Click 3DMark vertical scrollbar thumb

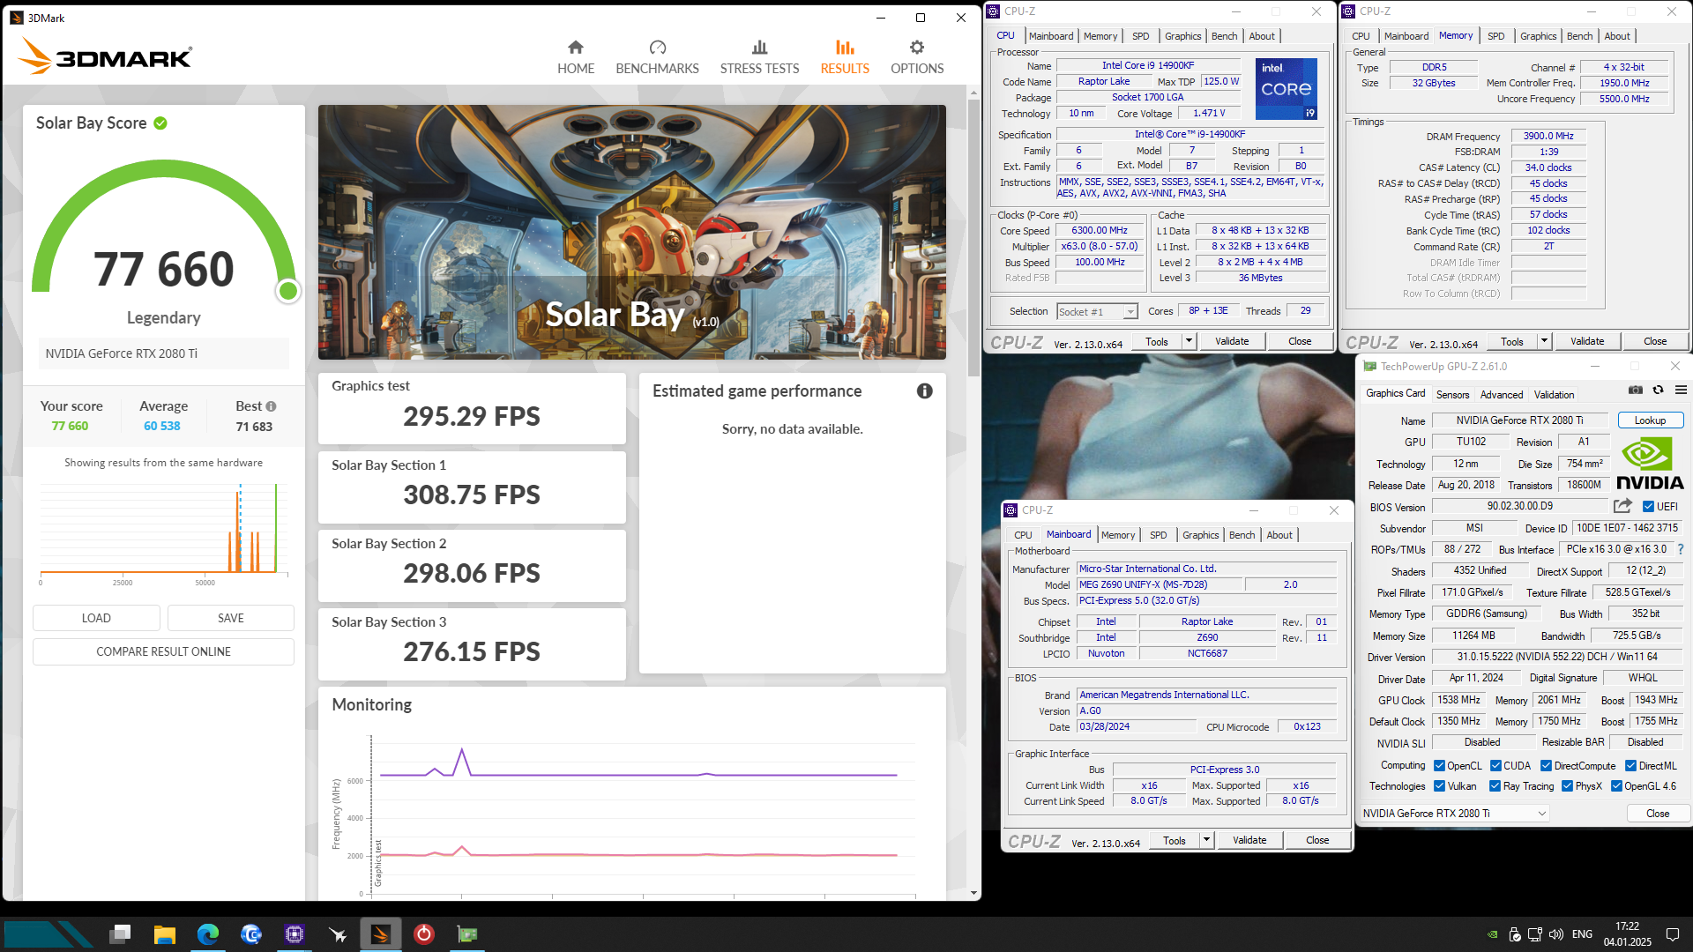click(973, 238)
